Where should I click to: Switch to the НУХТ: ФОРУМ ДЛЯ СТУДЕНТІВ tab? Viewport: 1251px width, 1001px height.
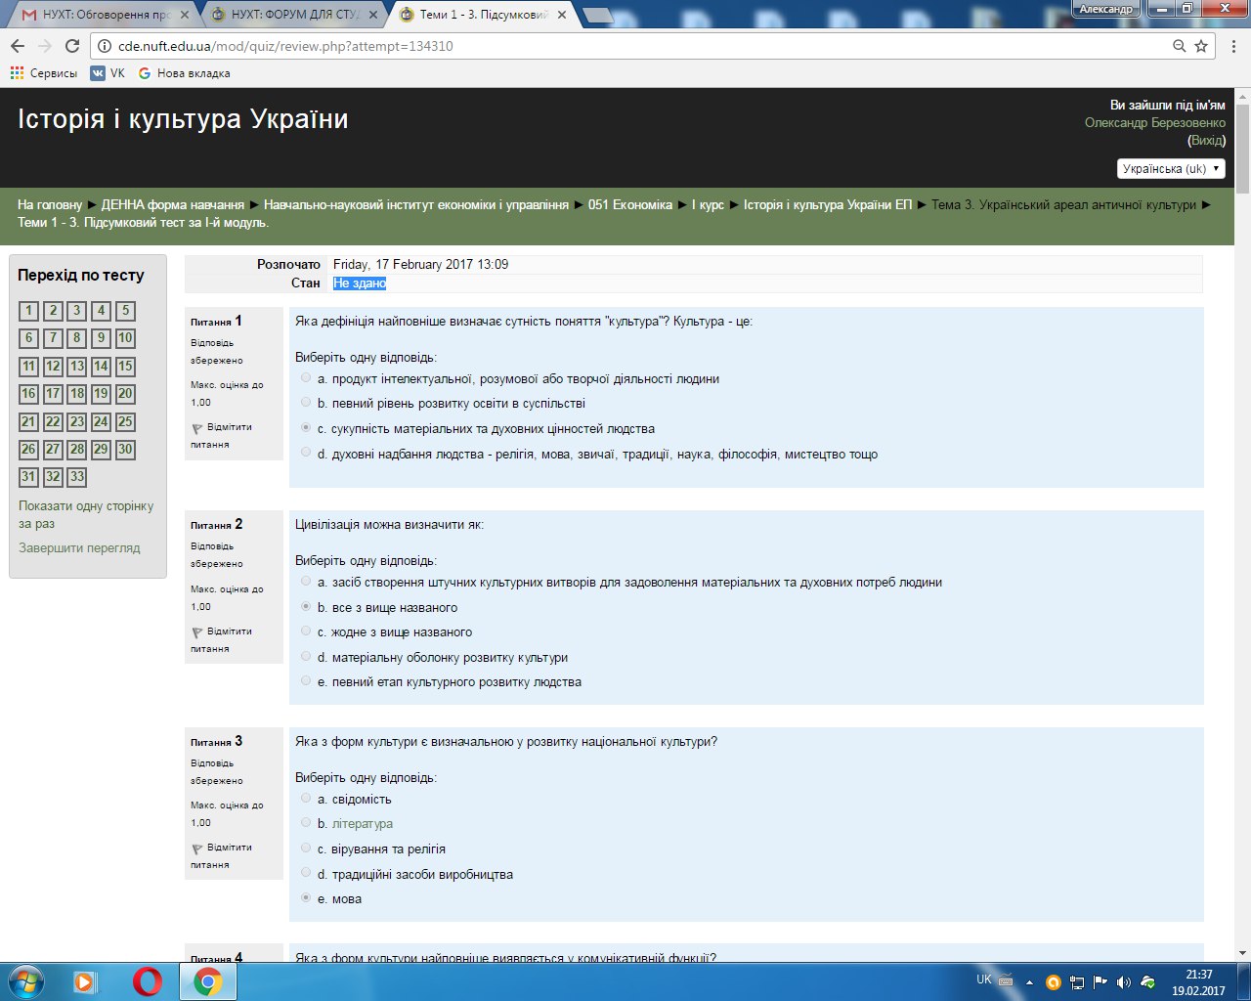click(x=293, y=15)
